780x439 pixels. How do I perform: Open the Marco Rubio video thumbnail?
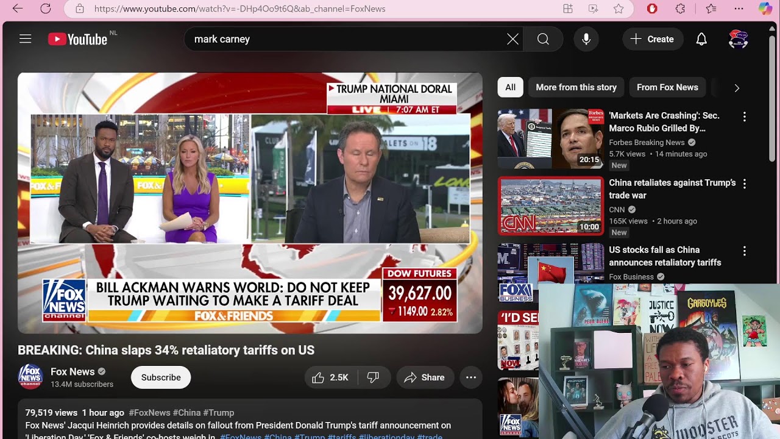click(551, 138)
